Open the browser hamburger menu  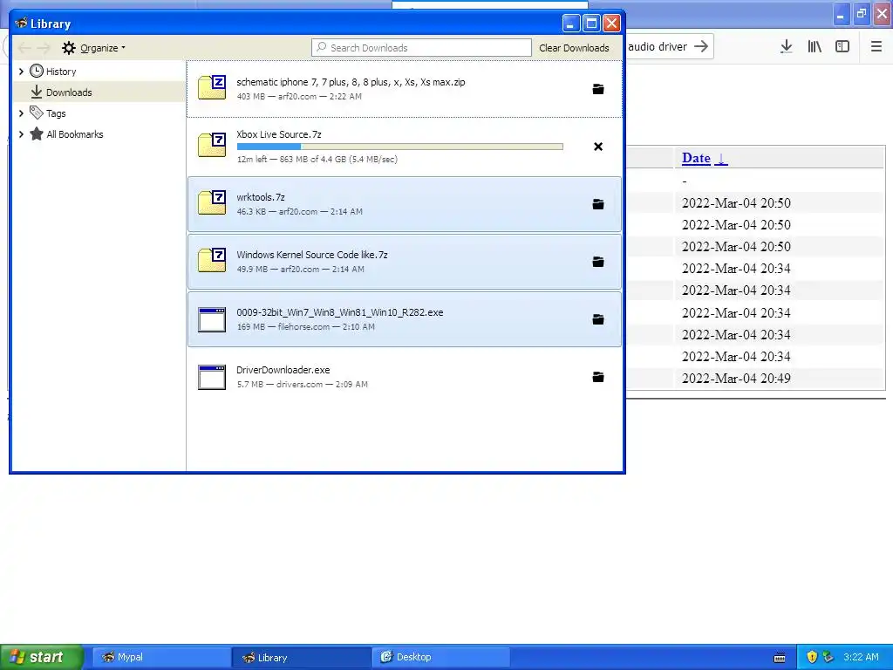[876, 47]
